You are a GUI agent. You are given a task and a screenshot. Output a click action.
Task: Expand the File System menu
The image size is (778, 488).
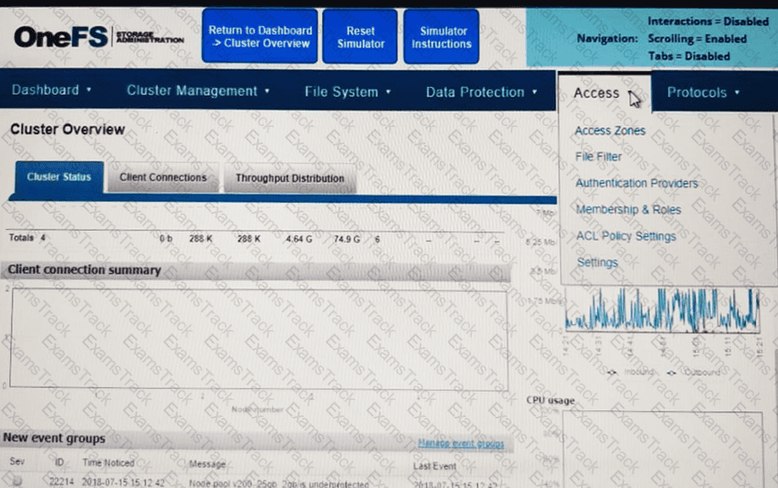(x=348, y=92)
